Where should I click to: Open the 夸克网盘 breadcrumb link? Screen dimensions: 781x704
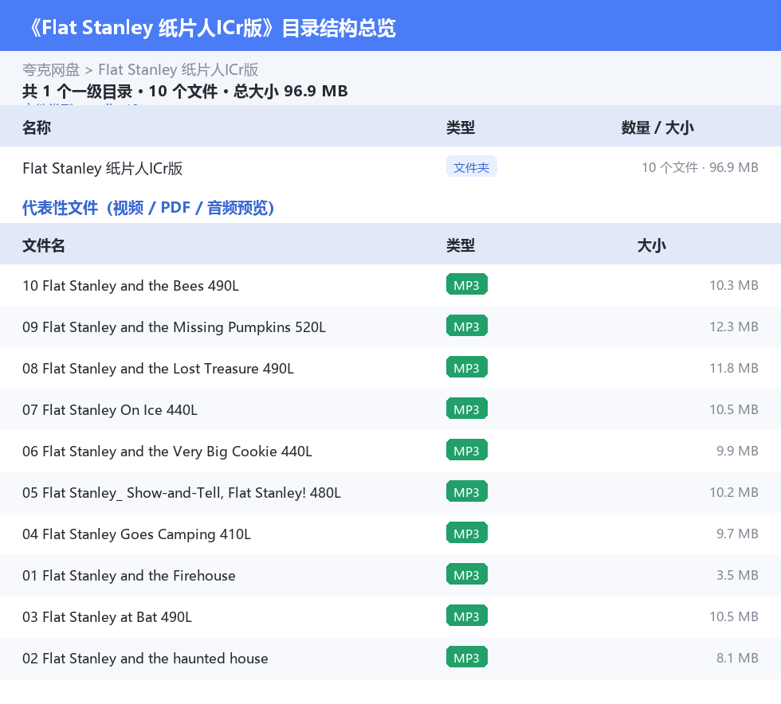[51, 70]
